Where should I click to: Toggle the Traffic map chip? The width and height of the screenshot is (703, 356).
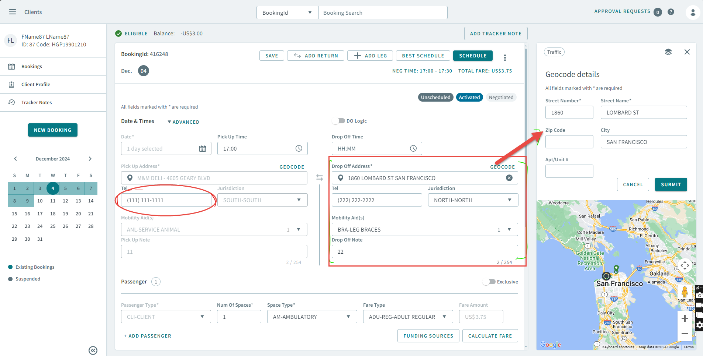(x=554, y=52)
